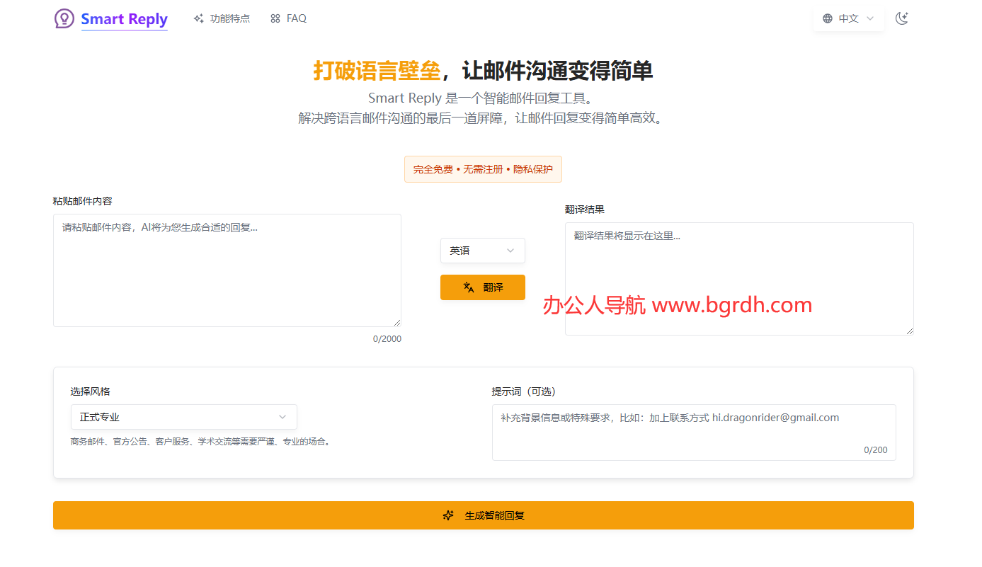982x567 pixels.
Task: Go to the 功能特点 nav item
Action: [229, 19]
